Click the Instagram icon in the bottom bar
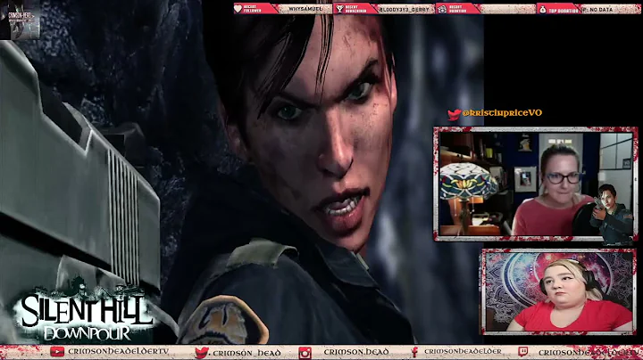 click(x=305, y=352)
